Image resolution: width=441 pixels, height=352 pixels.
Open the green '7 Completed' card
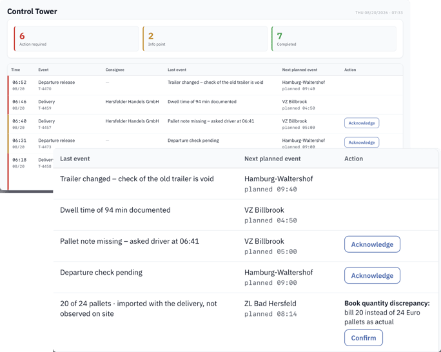tap(334, 39)
